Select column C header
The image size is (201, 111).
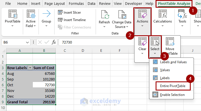click(65, 51)
